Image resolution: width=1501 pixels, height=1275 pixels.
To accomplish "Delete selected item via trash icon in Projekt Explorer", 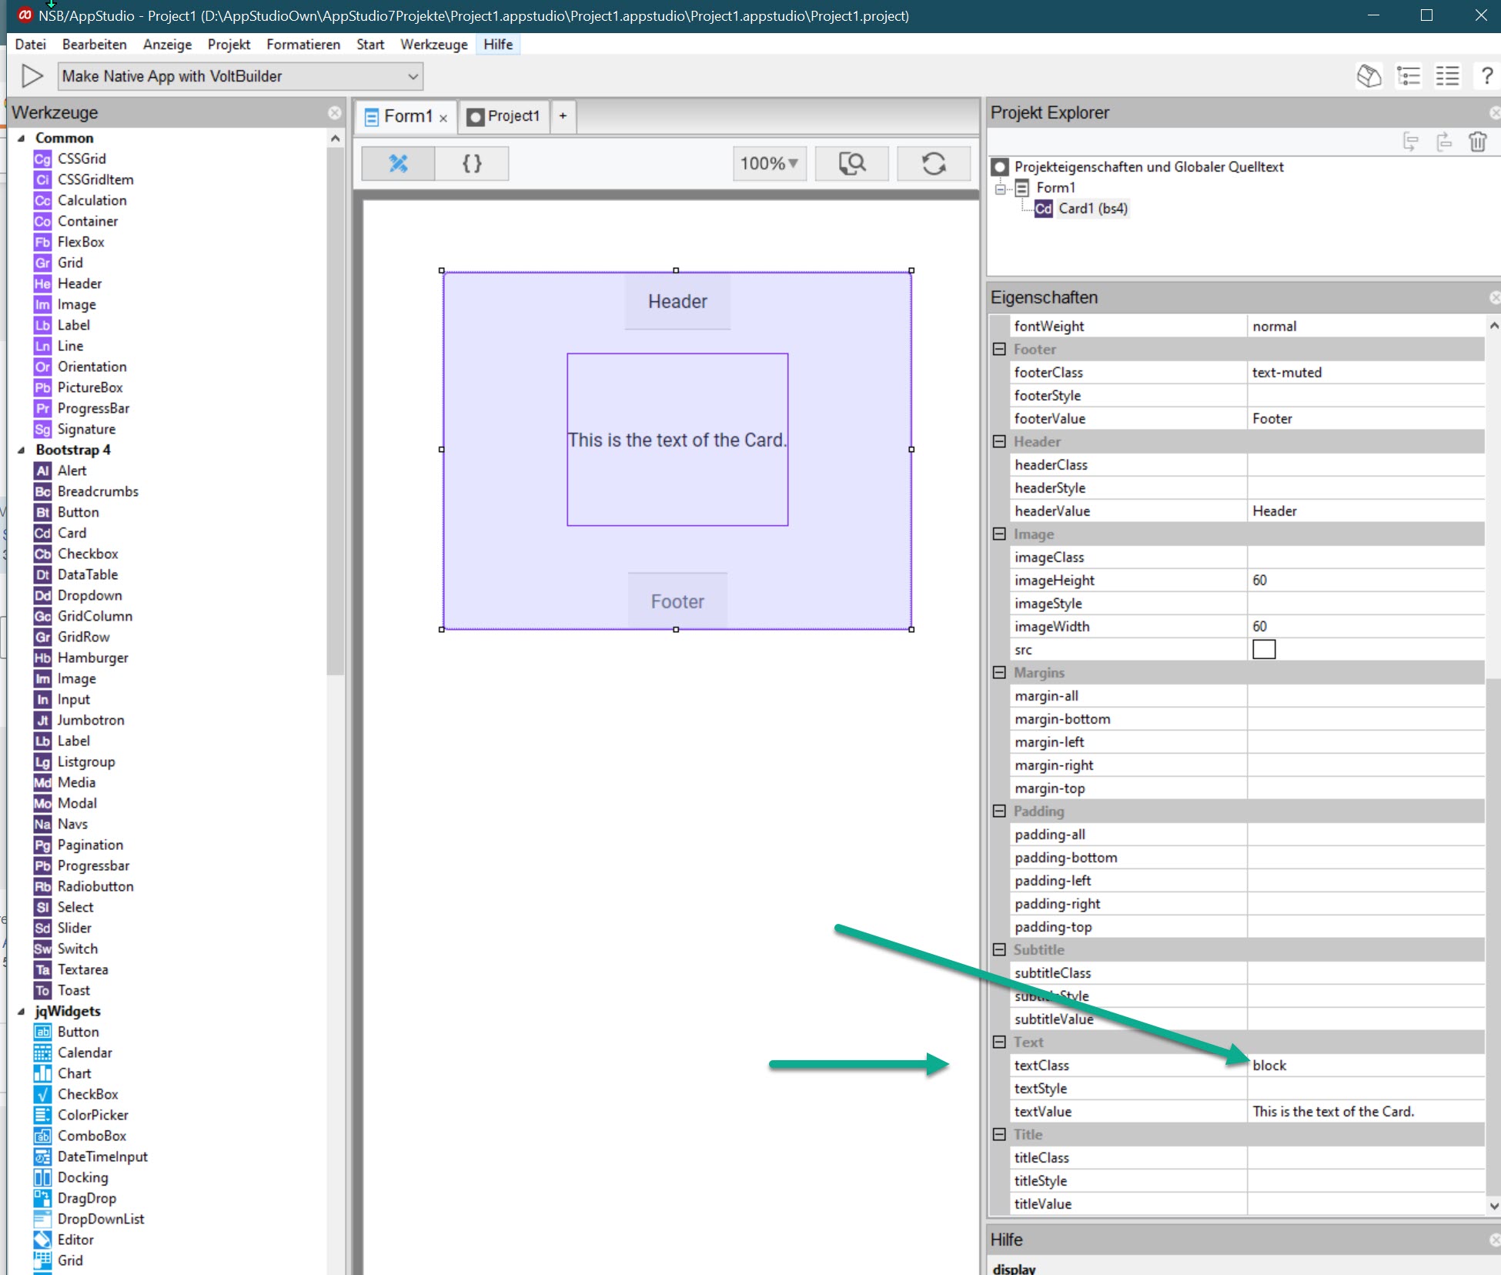I will tap(1478, 142).
